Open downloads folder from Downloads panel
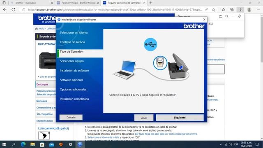 tap(221, 16)
